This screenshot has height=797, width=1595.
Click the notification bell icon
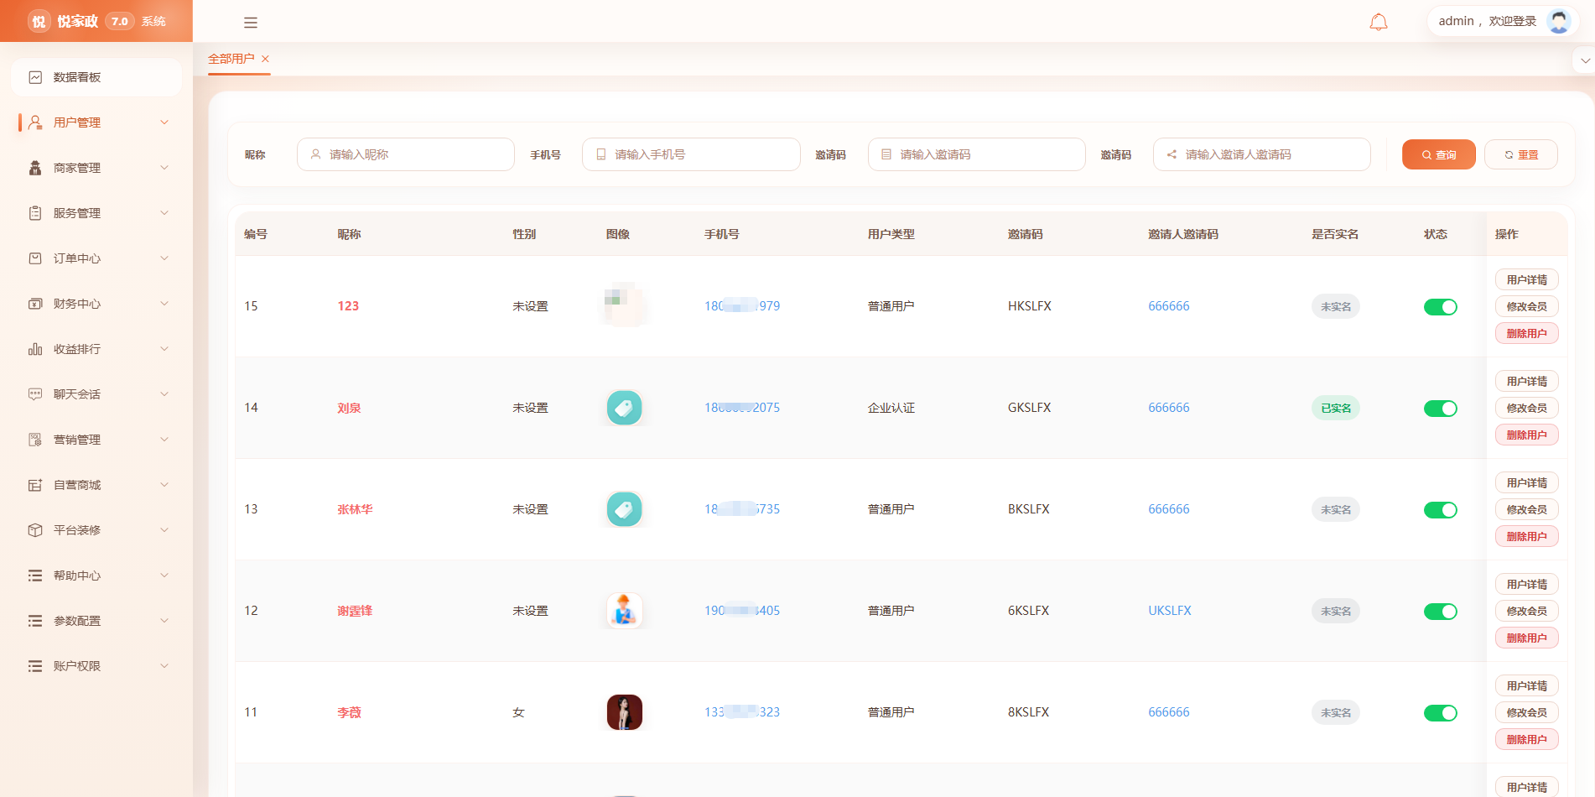(1378, 22)
